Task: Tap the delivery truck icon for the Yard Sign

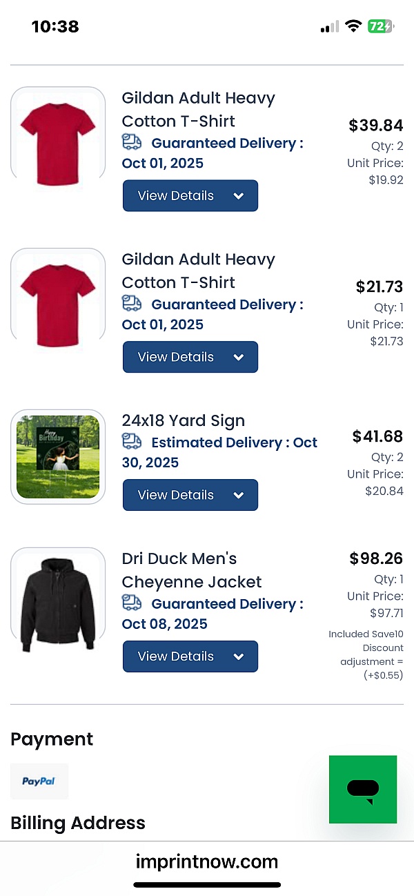Action: click(x=132, y=442)
